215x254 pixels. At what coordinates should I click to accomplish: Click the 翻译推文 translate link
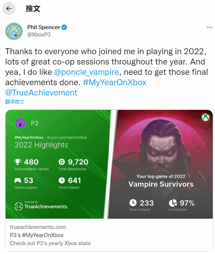pyautogui.click(x=15, y=102)
